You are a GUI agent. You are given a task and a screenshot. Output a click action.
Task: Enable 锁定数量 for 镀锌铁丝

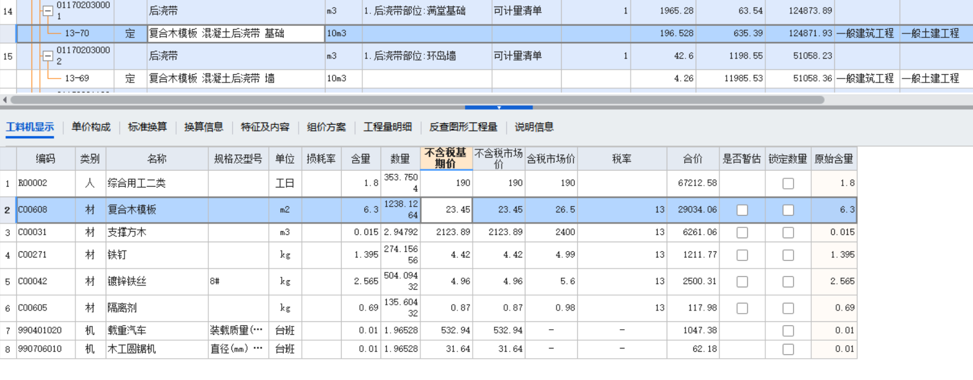coord(788,281)
